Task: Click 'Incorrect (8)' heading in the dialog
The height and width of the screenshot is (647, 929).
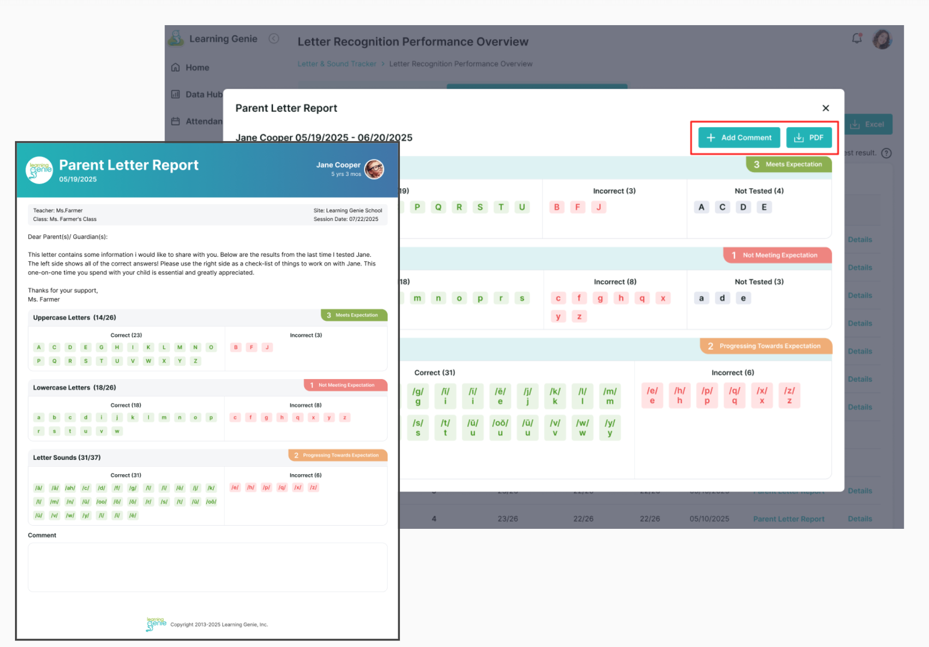Action: click(x=615, y=282)
